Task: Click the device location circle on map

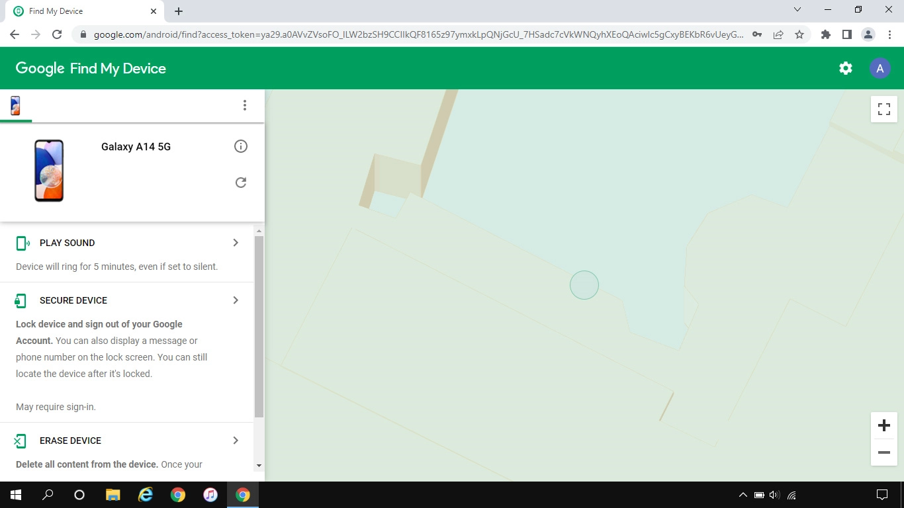Action: tap(584, 285)
